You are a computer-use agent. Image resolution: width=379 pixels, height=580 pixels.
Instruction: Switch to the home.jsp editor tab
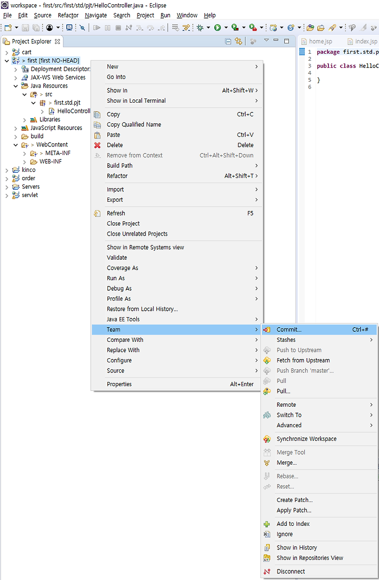(317, 42)
